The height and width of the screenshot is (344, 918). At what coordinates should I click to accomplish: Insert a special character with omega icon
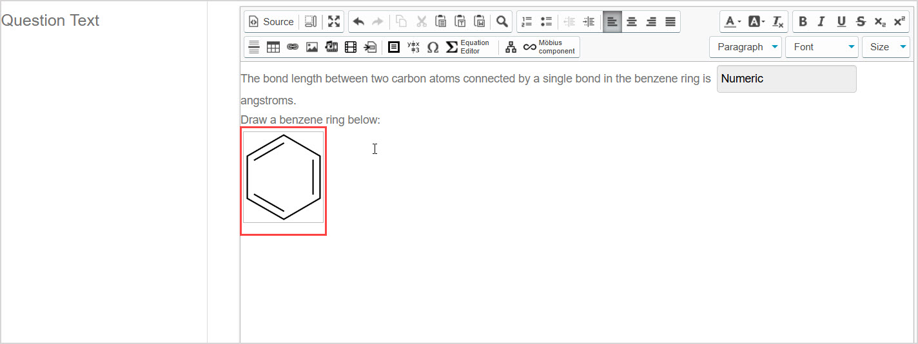tap(433, 47)
